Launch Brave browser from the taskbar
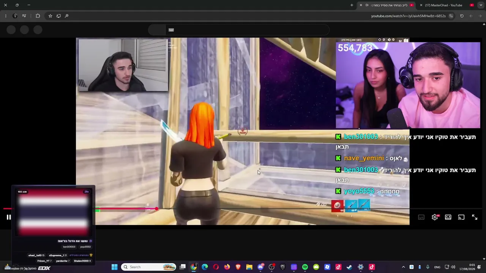 point(238,267)
